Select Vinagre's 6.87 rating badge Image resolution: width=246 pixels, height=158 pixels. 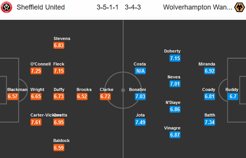tap(175, 135)
